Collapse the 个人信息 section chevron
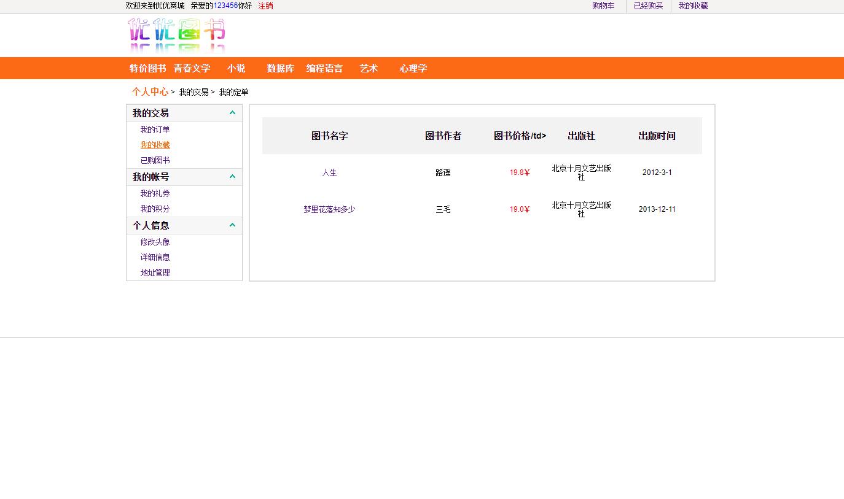 coord(232,225)
